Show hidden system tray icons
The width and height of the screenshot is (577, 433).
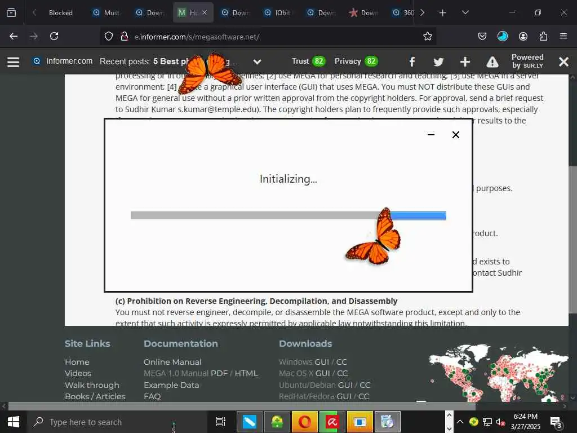pos(460,422)
